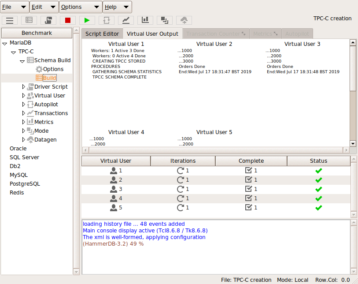
Task: Select SQL Server in the benchmark tree
Action: point(24,157)
